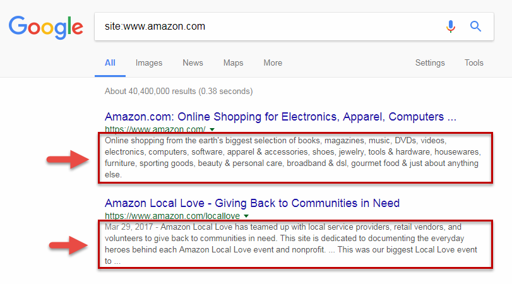Click the first result's description snippet
The height and width of the screenshot is (284, 512).
click(x=293, y=158)
